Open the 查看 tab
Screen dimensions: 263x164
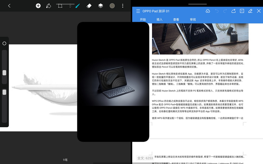[176, 19]
